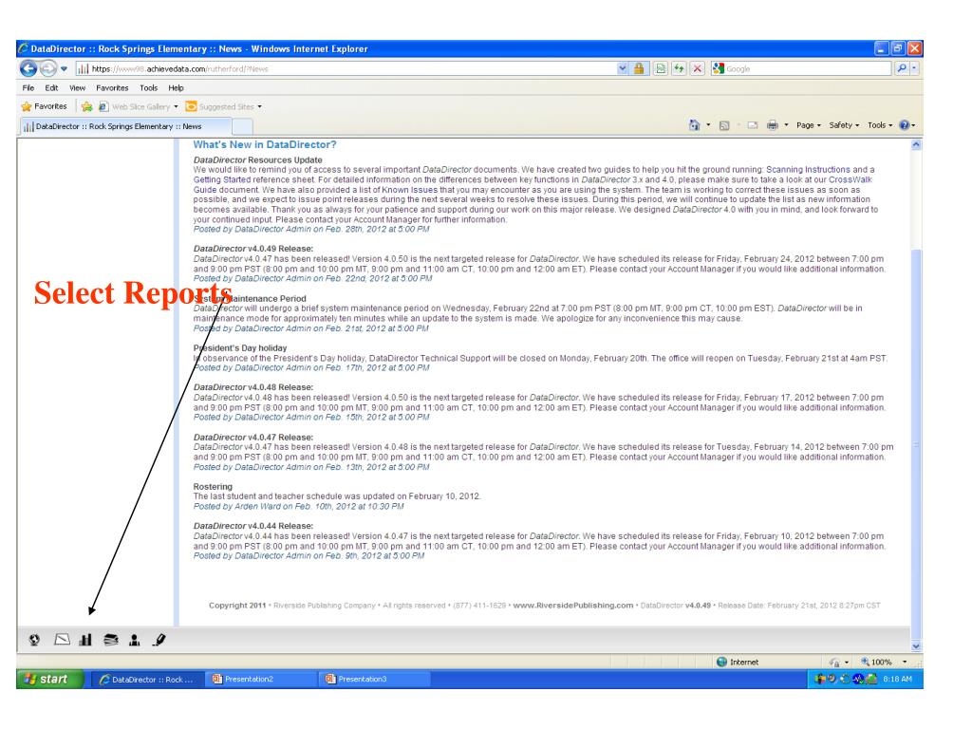Expand the recent pages dropdown arrow
Image resolution: width=972 pixels, height=729 pixels.
point(64,68)
